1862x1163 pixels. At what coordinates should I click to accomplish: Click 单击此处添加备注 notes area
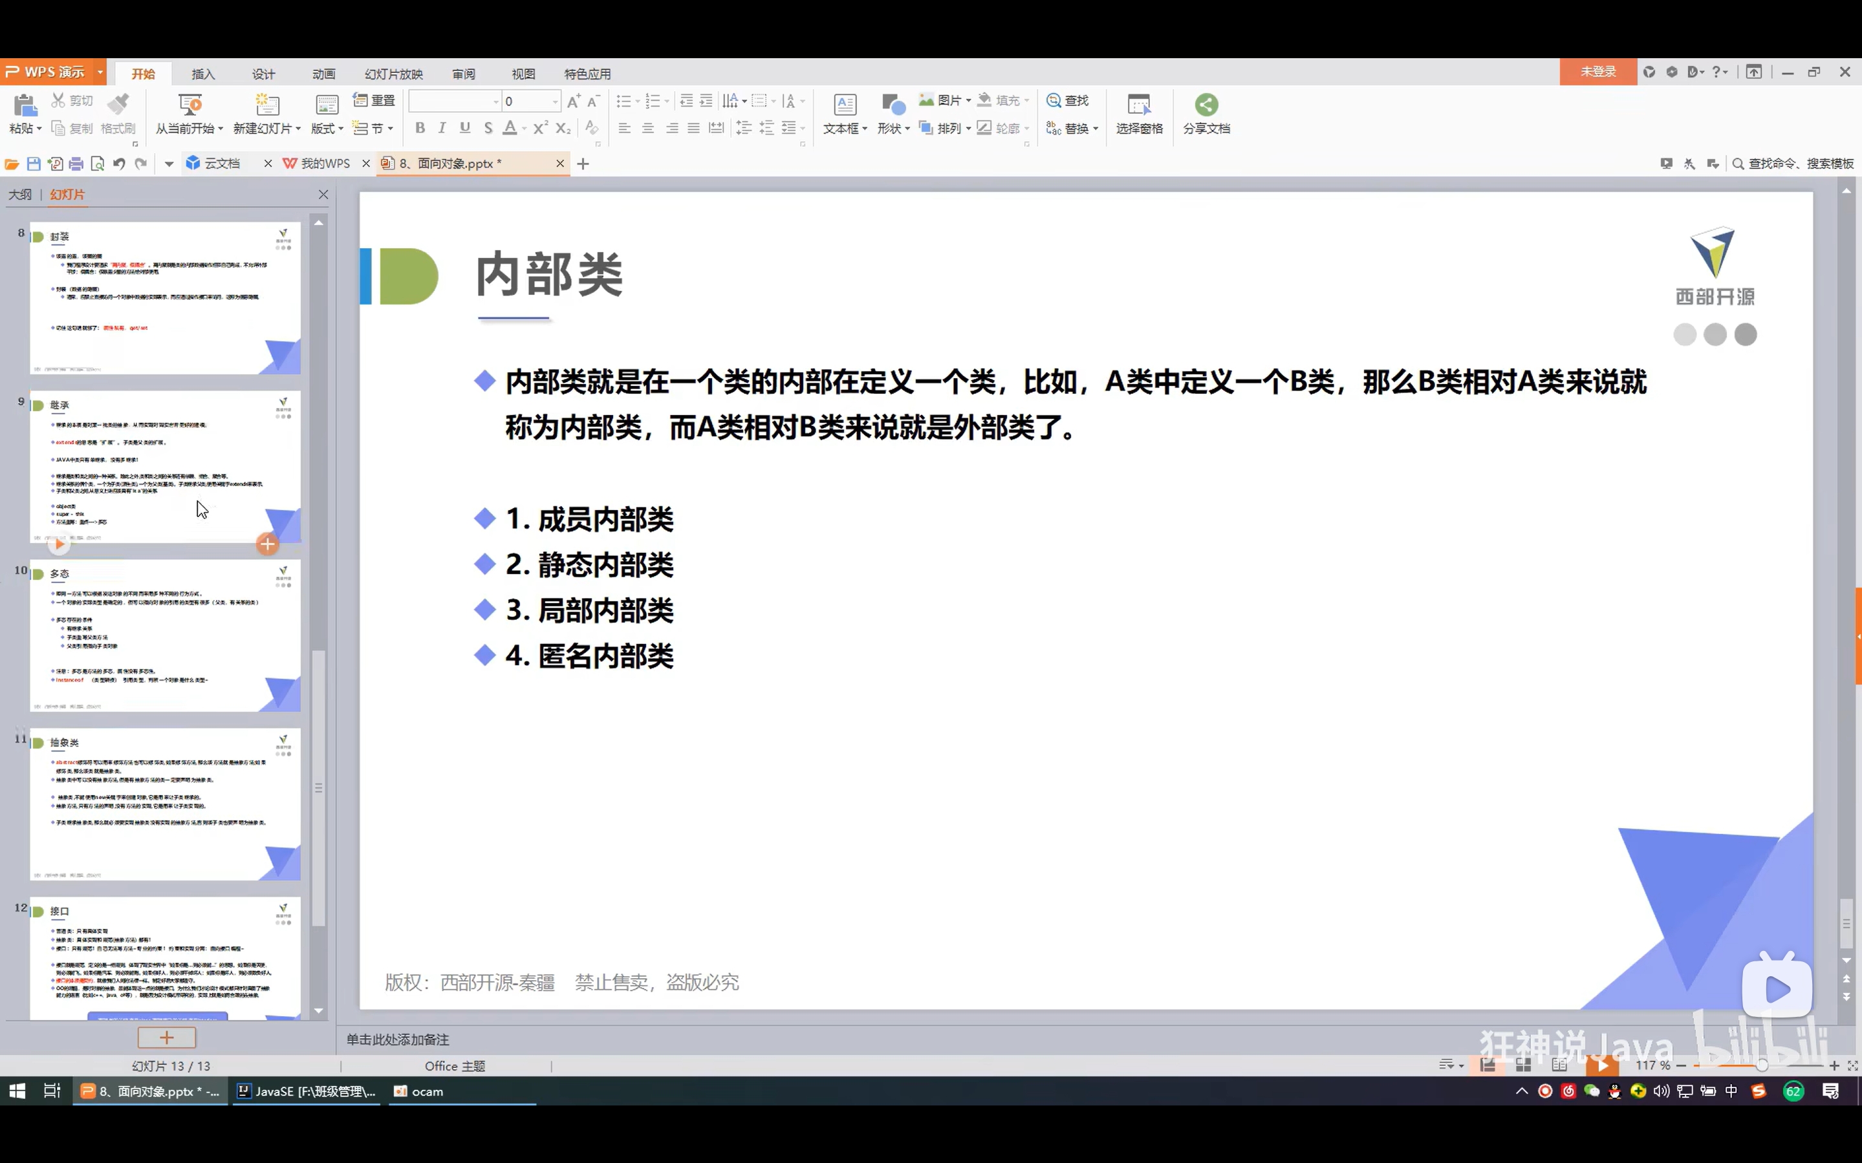pyautogui.click(x=398, y=1039)
